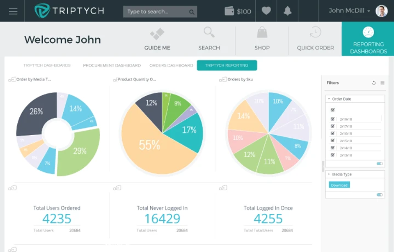
Task: Collapse the Order Date filter section
Action: coord(329,99)
